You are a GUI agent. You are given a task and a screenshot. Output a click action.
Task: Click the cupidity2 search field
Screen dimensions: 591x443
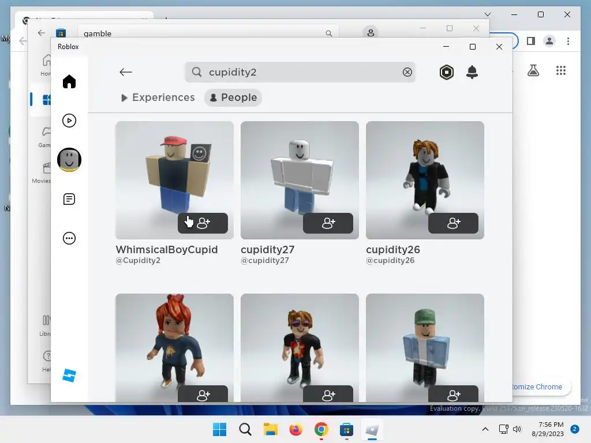point(300,72)
